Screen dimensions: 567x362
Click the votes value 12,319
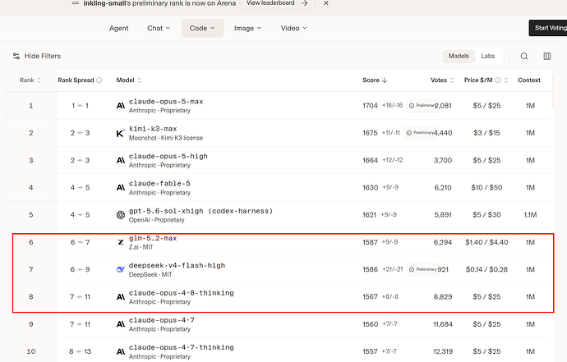tap(443, 351)
